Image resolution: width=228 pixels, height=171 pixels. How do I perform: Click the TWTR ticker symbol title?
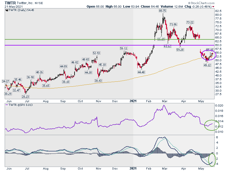tap(10, 3)
